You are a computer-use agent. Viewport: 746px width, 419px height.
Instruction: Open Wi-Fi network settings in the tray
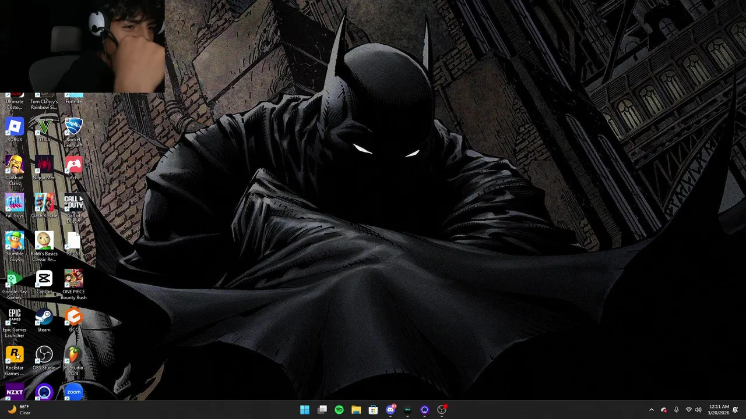pos(688,410)
